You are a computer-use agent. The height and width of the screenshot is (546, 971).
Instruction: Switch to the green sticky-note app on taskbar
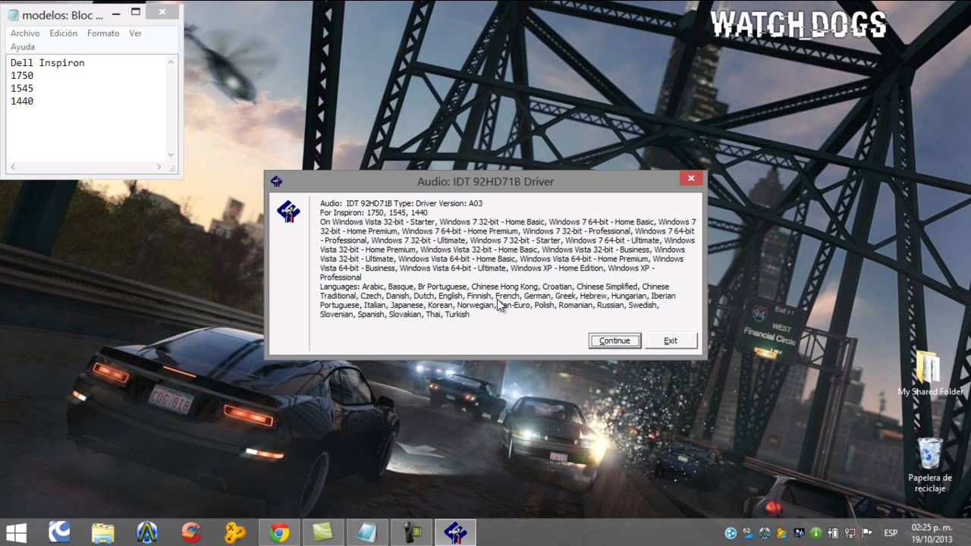323,532
